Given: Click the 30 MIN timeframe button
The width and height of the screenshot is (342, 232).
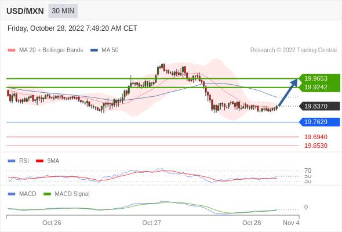Looking at the screenshot, I should pos(63,11).
